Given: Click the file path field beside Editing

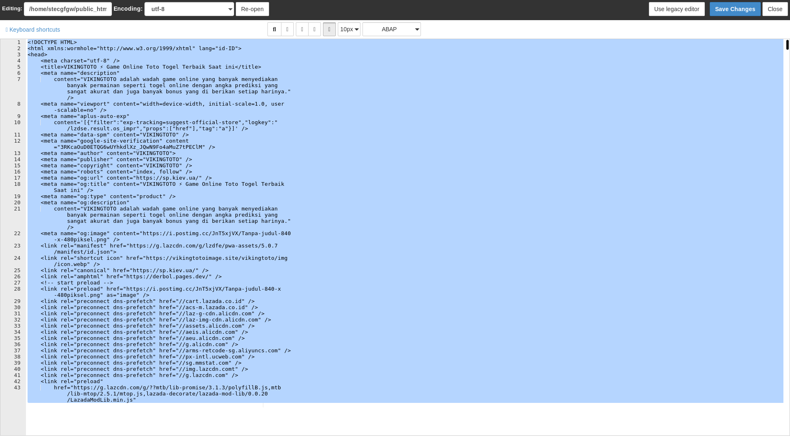Looking at the screenshot, I should click(68, 9).
